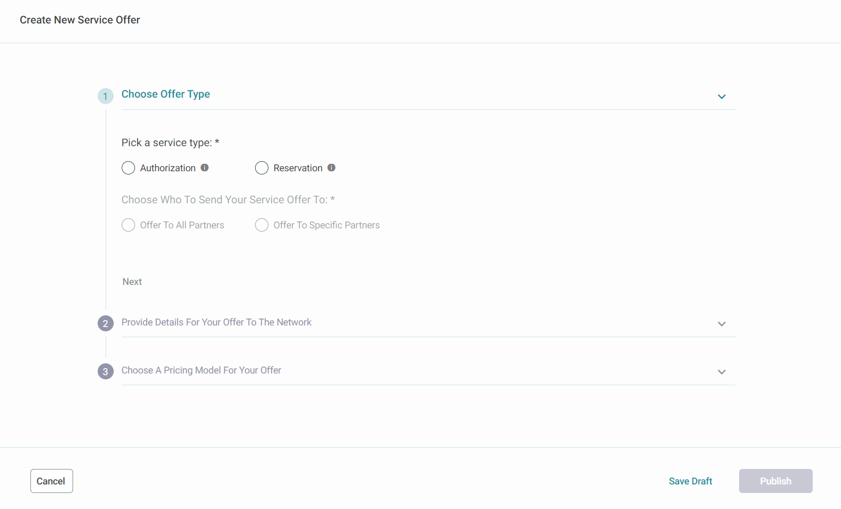This screenshot has height=509, width=841.
Task: Choose Offer To All Partners option
Action: pos(128,225)
